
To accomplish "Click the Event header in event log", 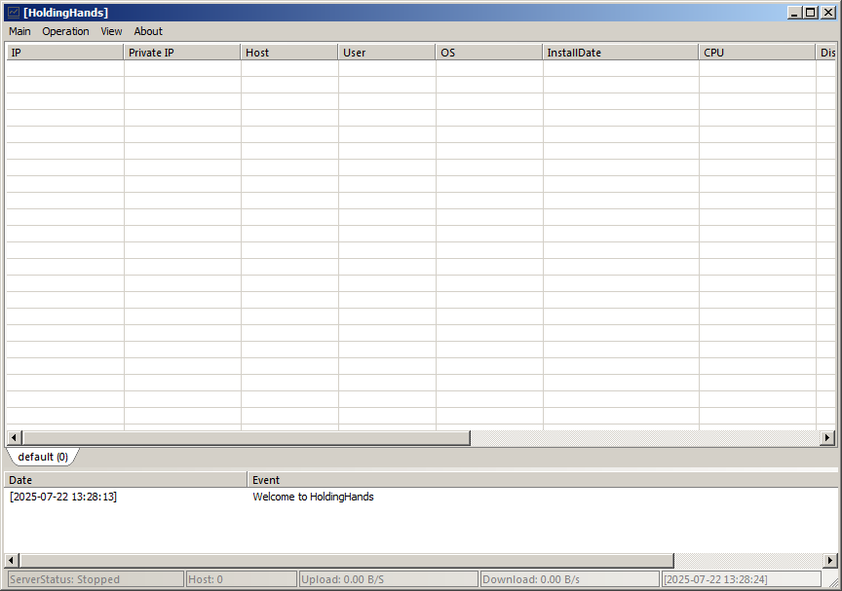I will pyautogui.click(x=541, y=480).
